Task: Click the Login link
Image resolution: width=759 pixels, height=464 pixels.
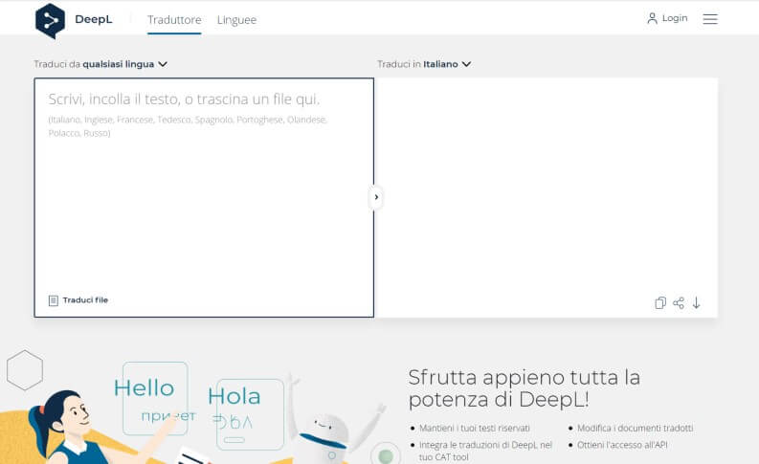Action: coord(675,18)
